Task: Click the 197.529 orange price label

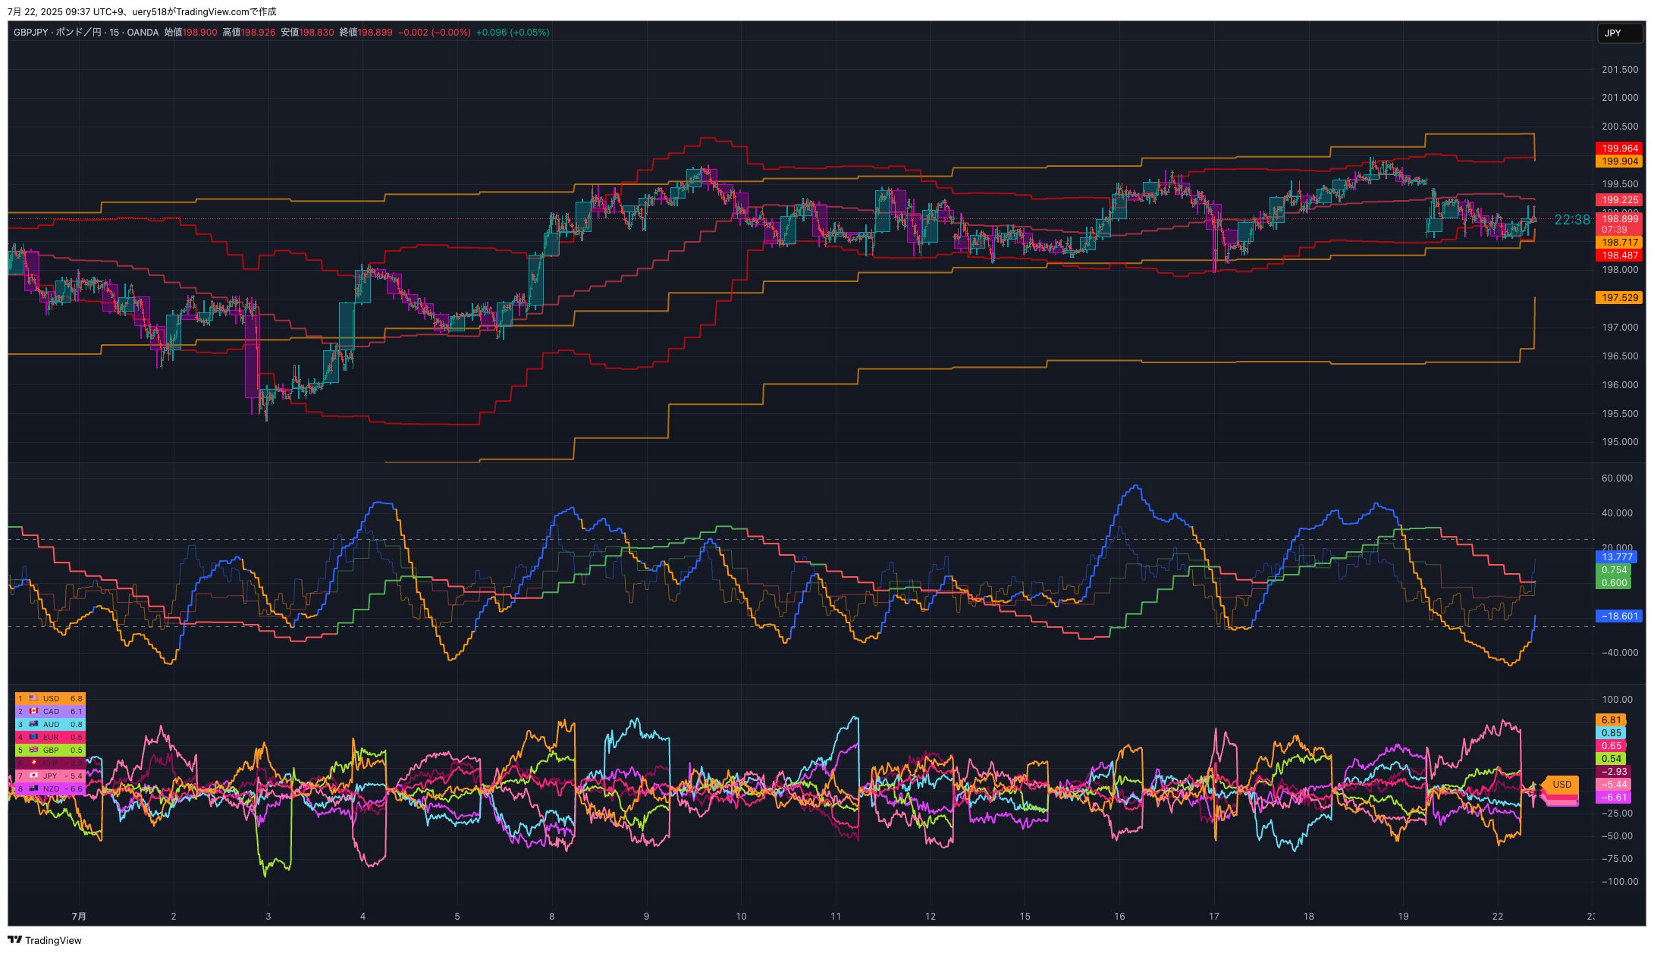Action: [x=1619, y=298]
